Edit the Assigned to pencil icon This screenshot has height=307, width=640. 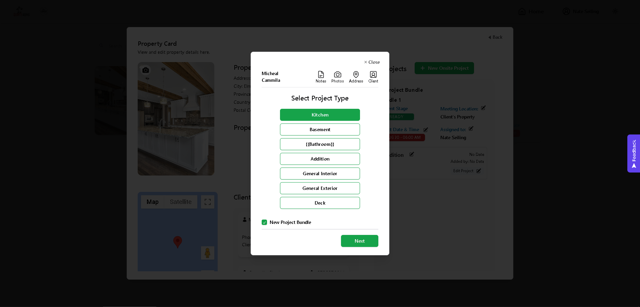point(471,129)
